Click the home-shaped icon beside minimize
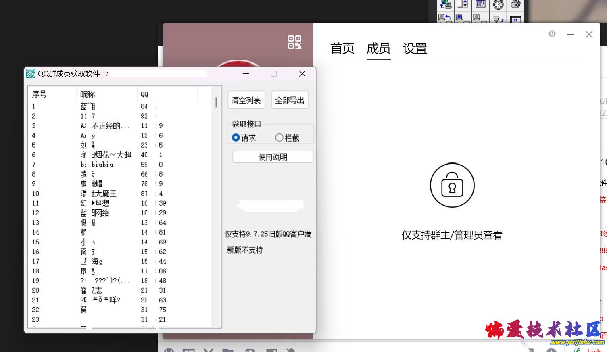The height and width of the screenshot is (352, 607). pyautogui.click(x=552, y=34)
